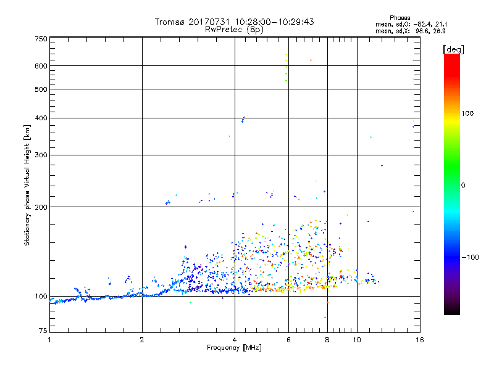Click y-axis tick label '500'

(x=41, y=89)
